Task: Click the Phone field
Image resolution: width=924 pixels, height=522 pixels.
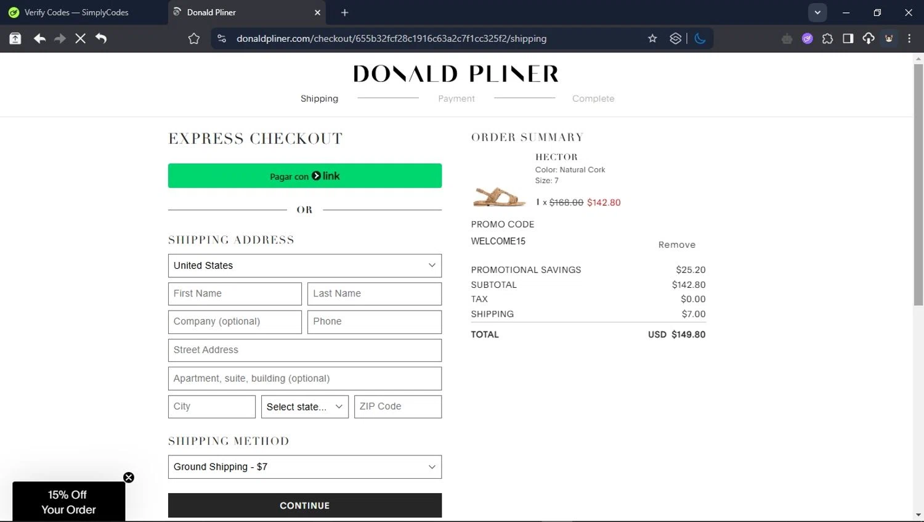Action: 375,322
